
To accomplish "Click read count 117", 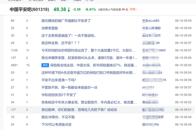I will coord(13,110).
